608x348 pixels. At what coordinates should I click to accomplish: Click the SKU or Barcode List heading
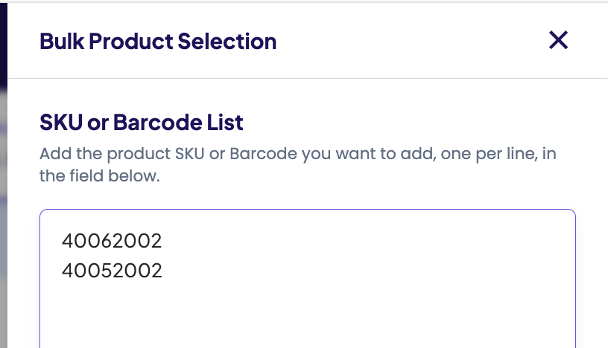142,122
